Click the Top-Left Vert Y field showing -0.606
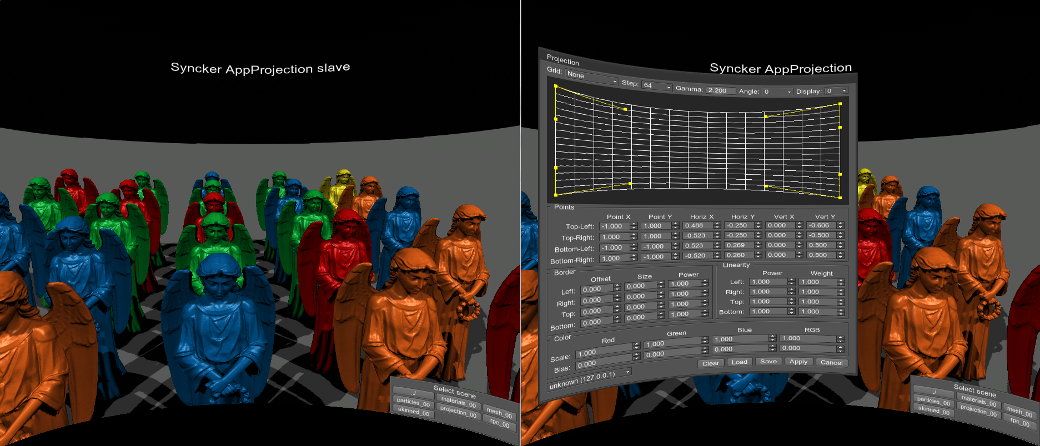 click(821, 225)
